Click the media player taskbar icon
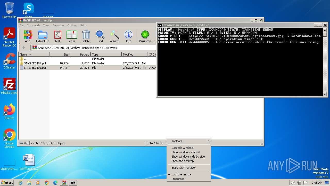 [38, 183]
